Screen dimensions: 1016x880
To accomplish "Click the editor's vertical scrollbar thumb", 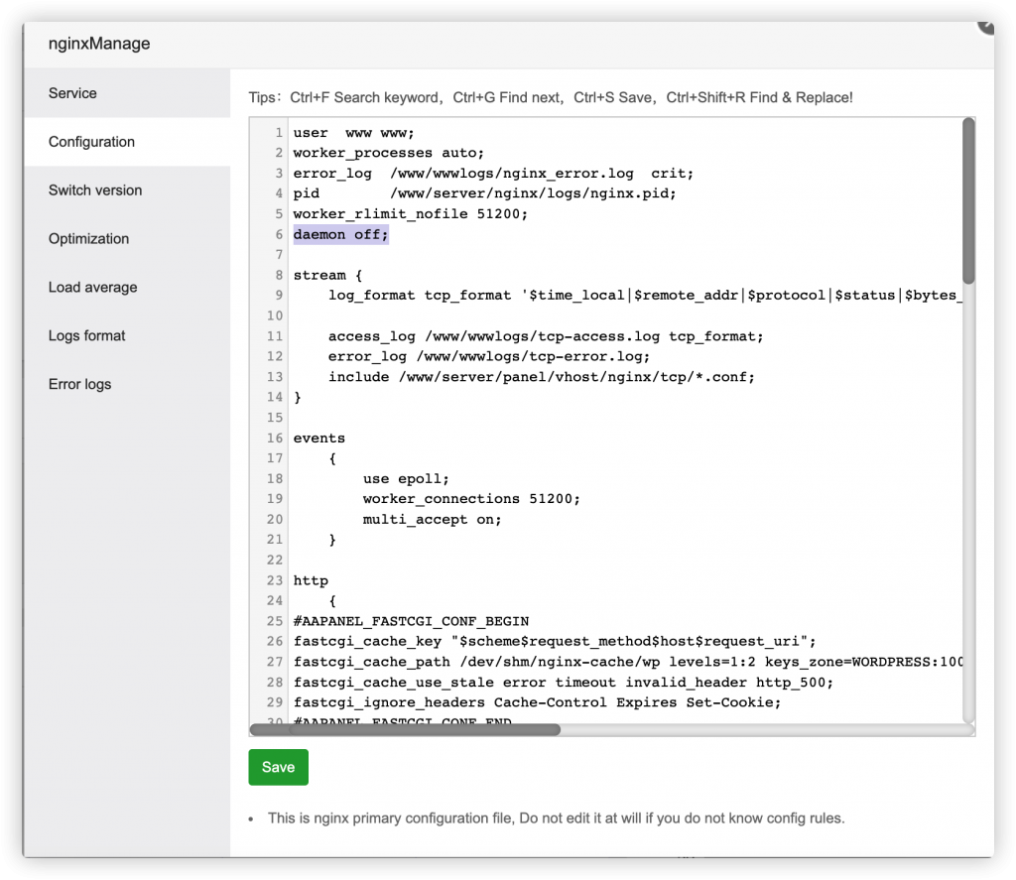I will tap(968, 198).
